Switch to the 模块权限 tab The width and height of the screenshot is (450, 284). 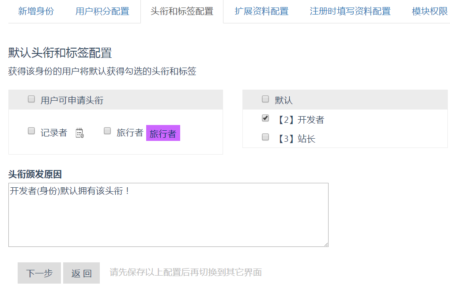coord(430,11)
